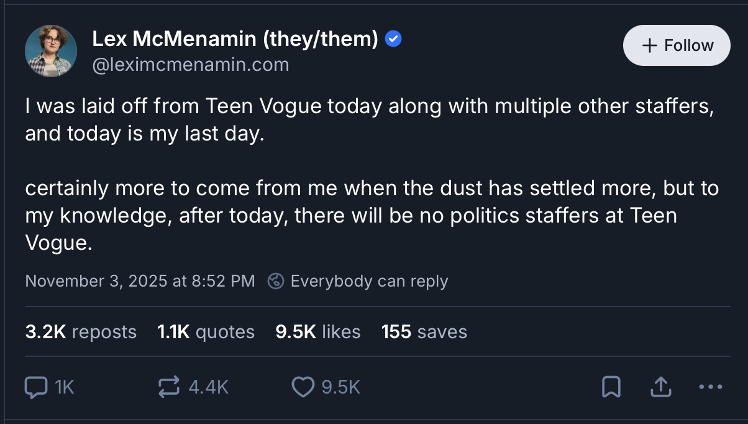Open the Lex McMenamin display name link
This screenshot has width=748, height=424.
[x=235, y=39]
